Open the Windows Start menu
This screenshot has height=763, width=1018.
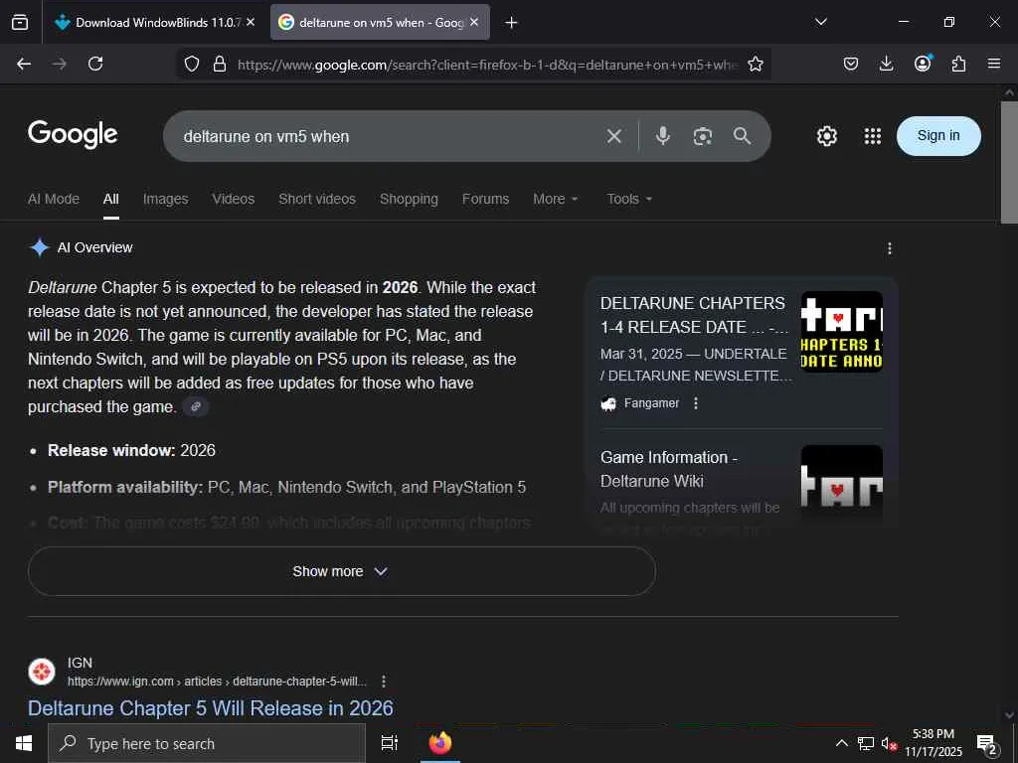(x=24, y=743)
